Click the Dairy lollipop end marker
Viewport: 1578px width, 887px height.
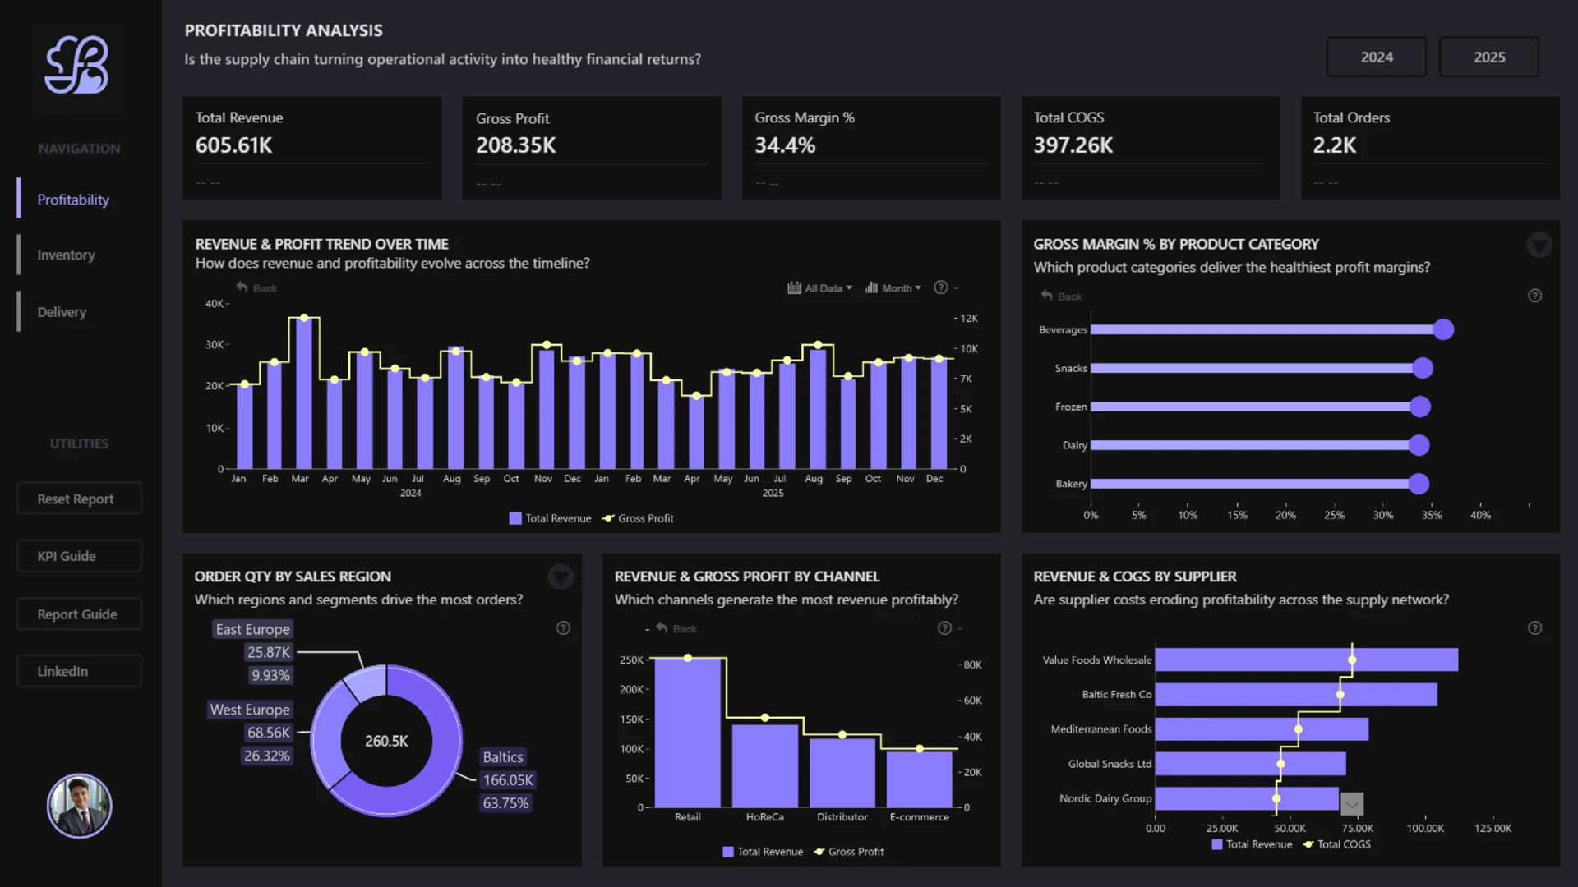click(1419, 445)
